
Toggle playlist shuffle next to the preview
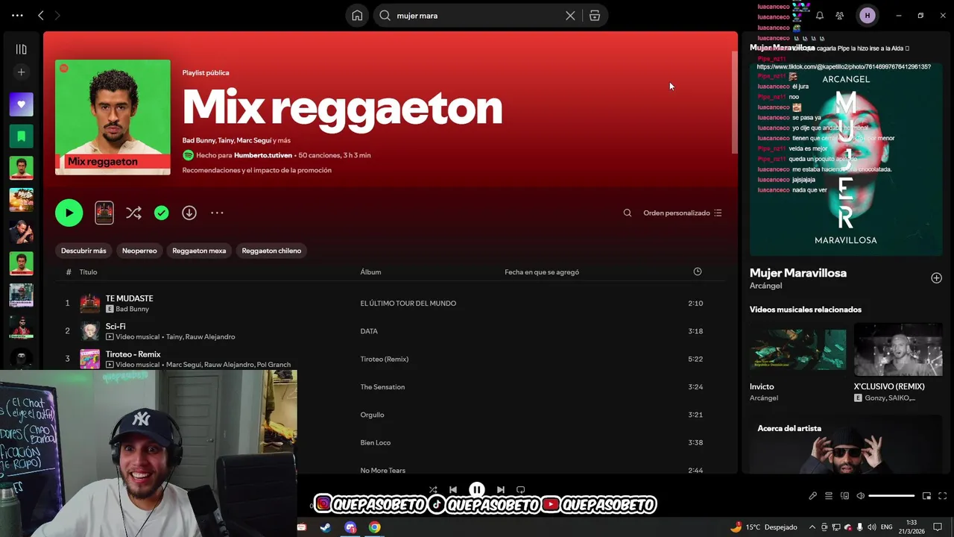pyautogui.click(x=133, y=213)
